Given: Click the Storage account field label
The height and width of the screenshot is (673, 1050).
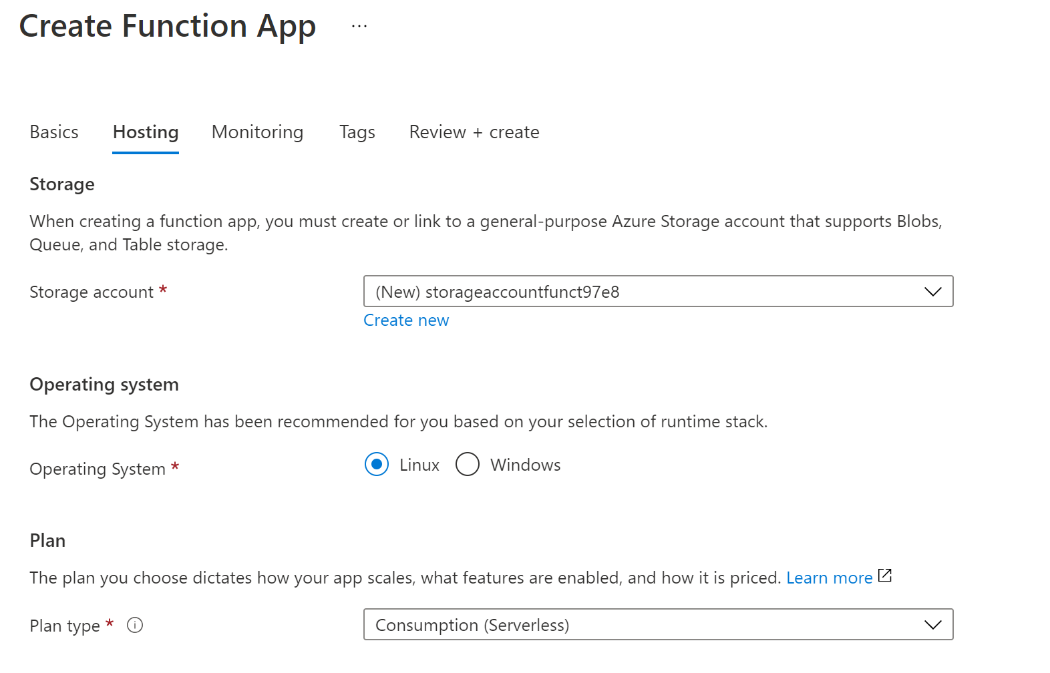Looking at the screenshot, I should pos(92,292).
